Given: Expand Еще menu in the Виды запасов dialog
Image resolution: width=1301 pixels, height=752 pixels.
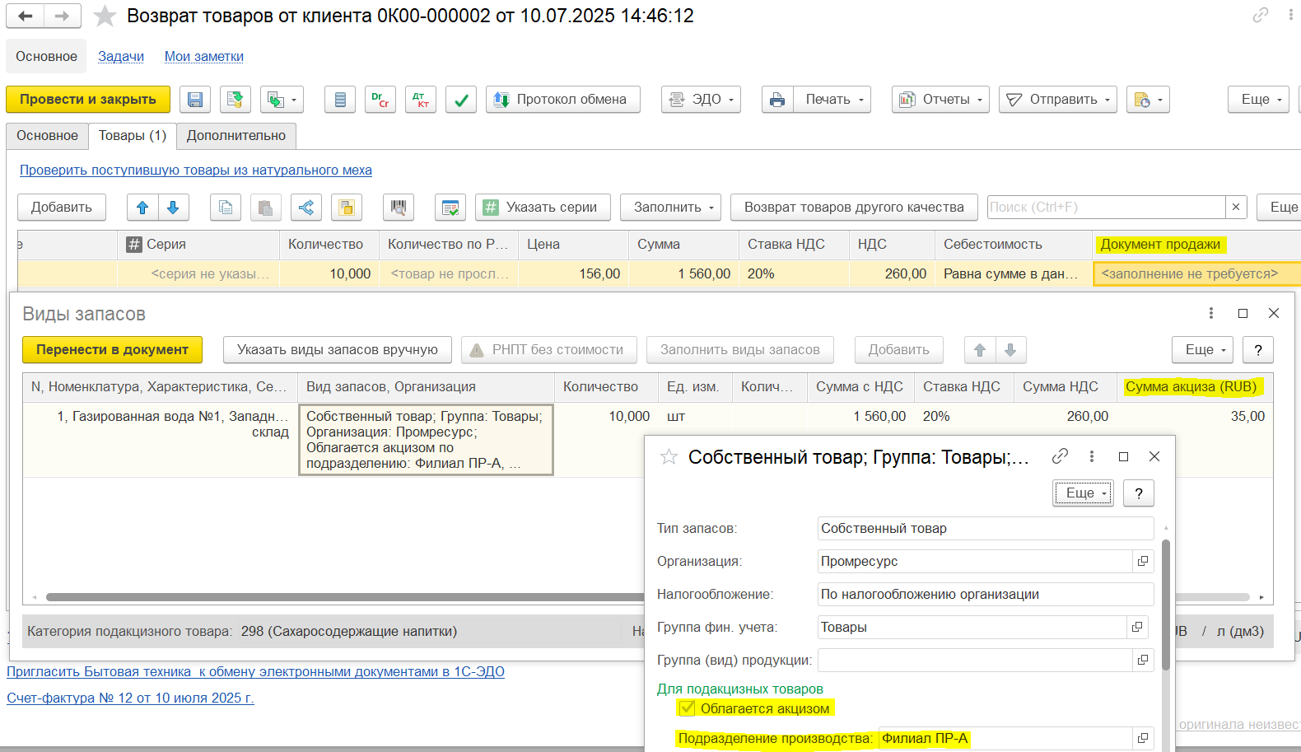Looking at the screenshot, I should 1202,350.
